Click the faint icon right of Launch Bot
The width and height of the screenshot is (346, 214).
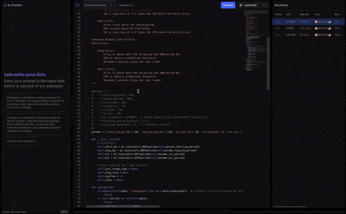pos(265,5)
